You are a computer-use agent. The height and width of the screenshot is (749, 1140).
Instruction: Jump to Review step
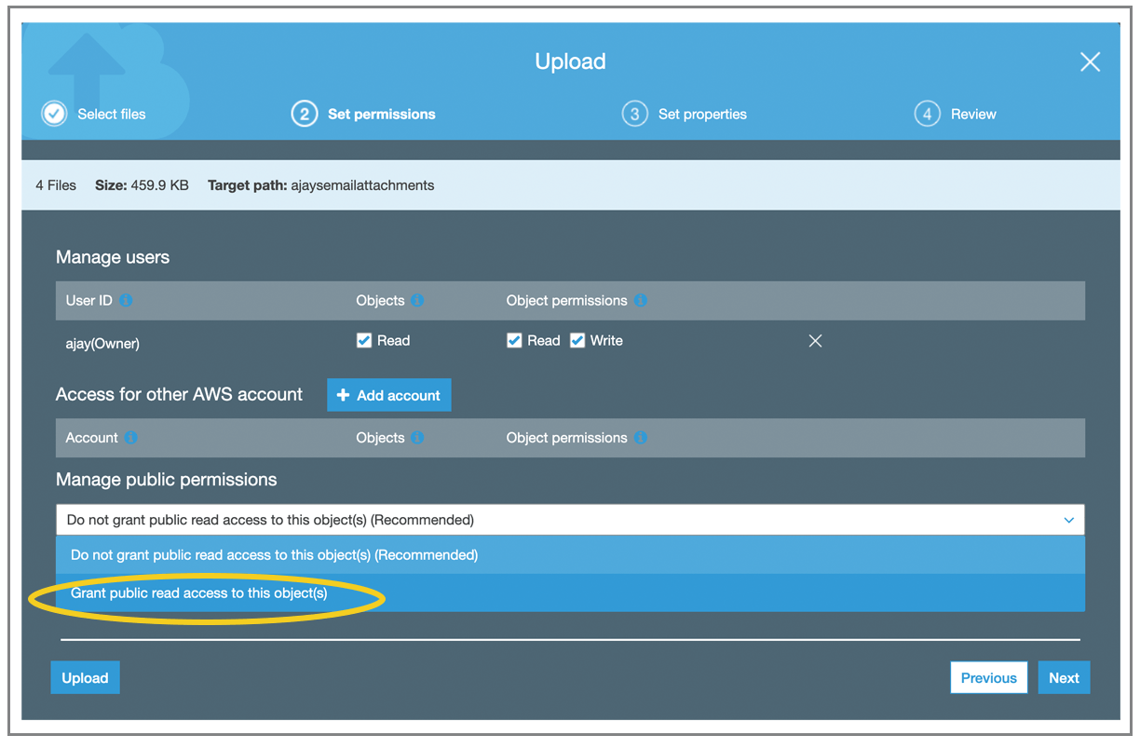click(x=973, y=114)
